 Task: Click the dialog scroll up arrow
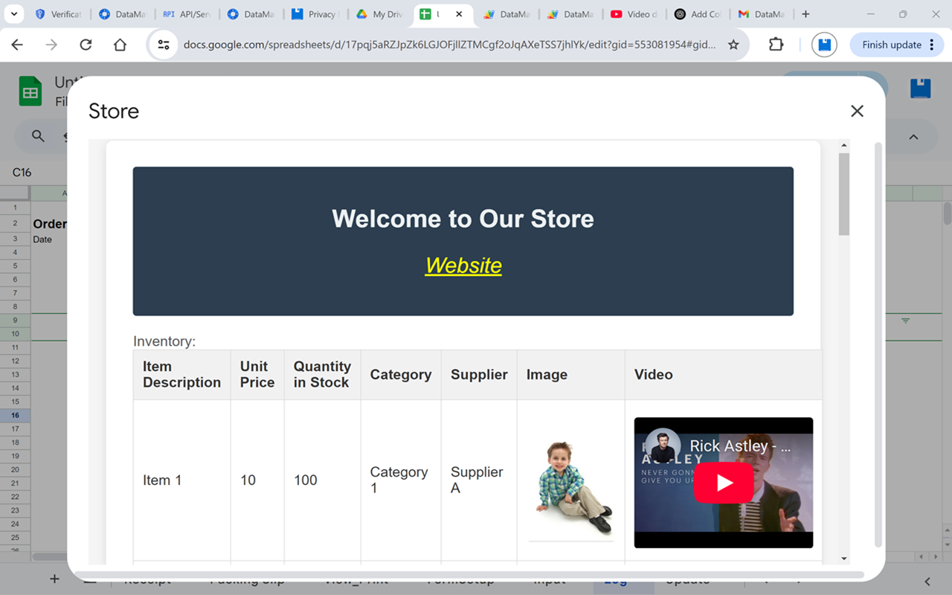(x=843, y=145)
